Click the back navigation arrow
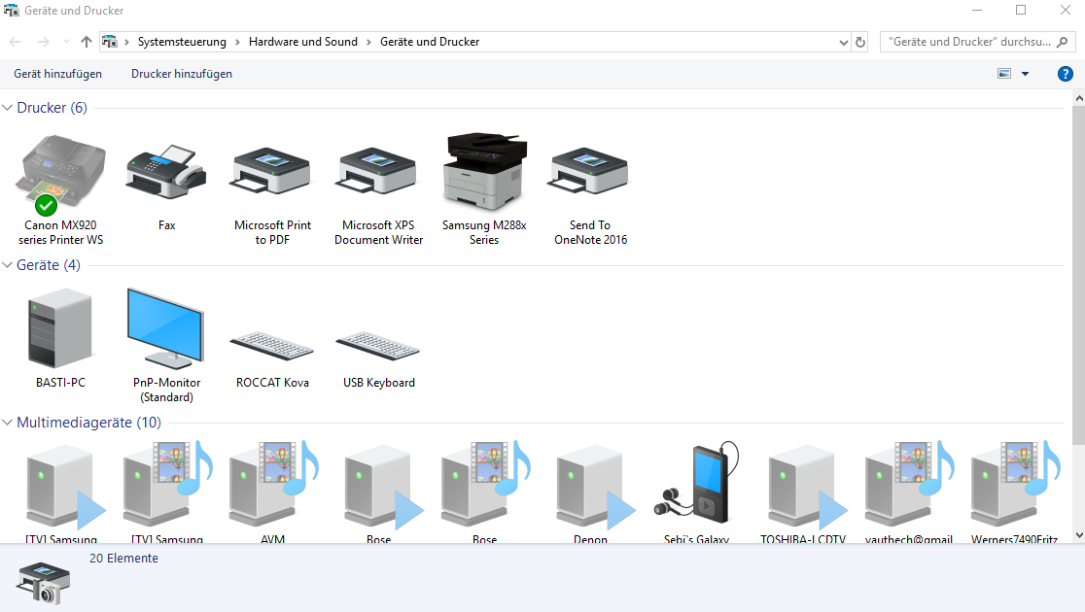Viewport: 1085px width, 612px height. point(15,42)
